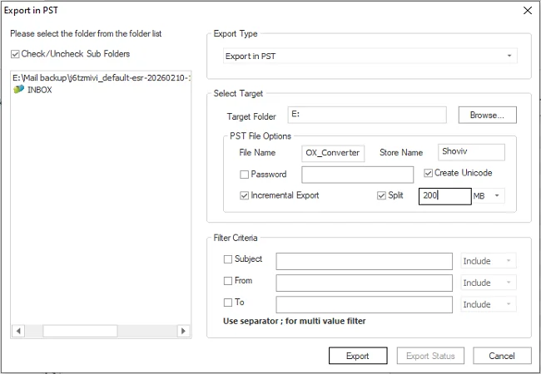This screenshot has width=541, height=374.
Task: Enable the To filter checkbox
Action: tap(228, 303)
